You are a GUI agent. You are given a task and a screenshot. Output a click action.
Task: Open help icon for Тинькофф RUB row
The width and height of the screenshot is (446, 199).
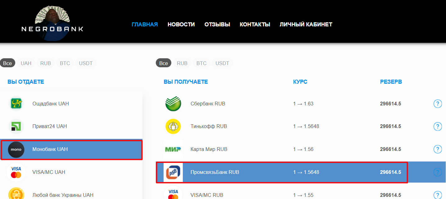pyautogui.click(x=437, y=126)
